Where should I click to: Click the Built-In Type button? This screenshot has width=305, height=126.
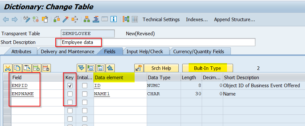pyautogui.click(x=207, y=68)
